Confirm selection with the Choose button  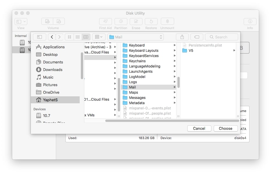[226, 128]
